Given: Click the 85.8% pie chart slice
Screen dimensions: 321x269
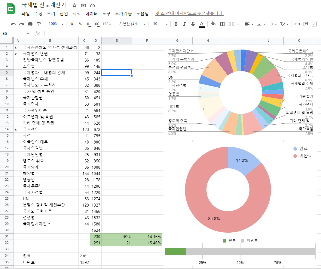Looking at the screenshot, I should click(214, 219).
